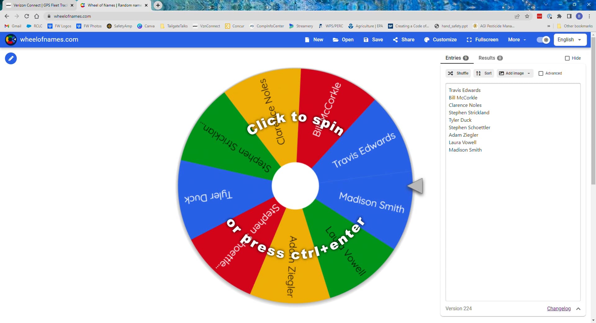Open a saved wheel file
596x323 pixels.
343,39
